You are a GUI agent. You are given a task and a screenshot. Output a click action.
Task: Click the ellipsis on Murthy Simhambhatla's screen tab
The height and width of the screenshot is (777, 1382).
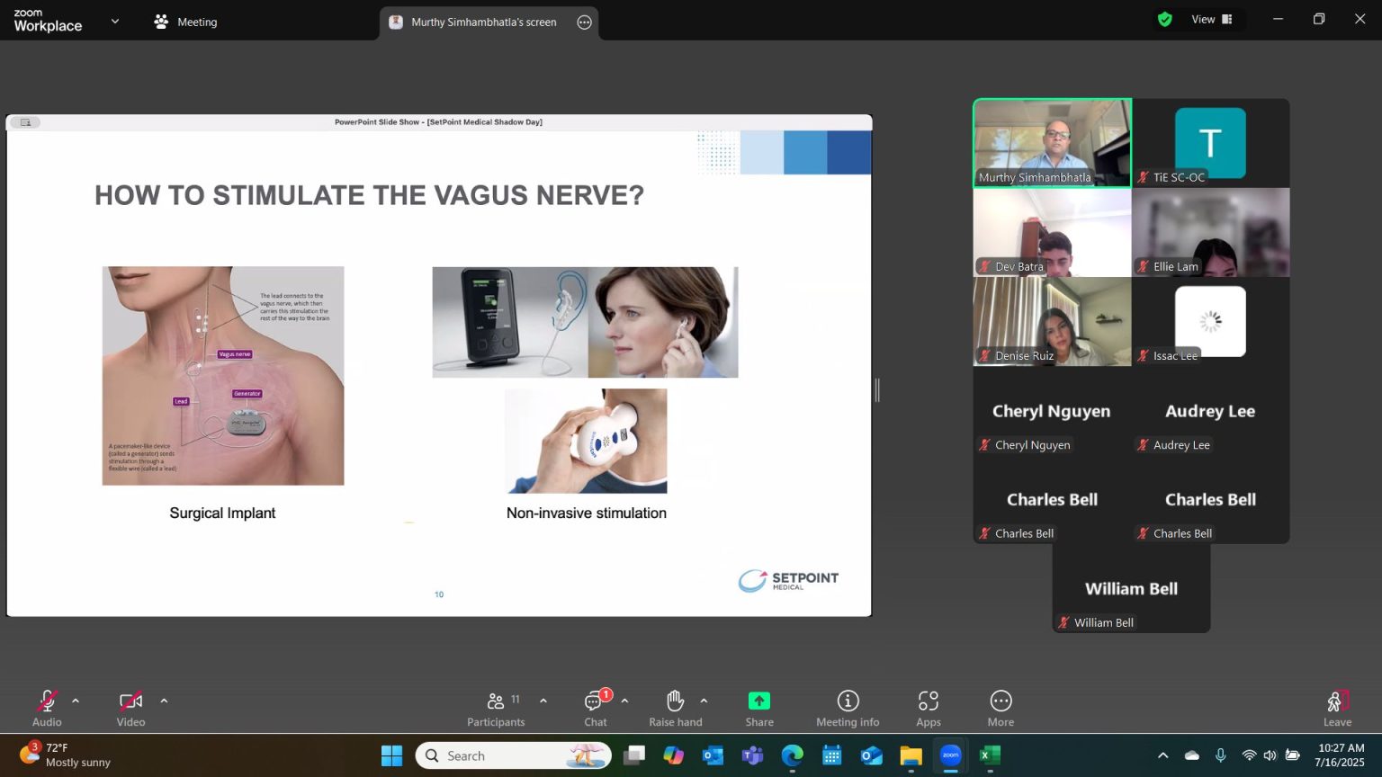[x=584, y=22]
